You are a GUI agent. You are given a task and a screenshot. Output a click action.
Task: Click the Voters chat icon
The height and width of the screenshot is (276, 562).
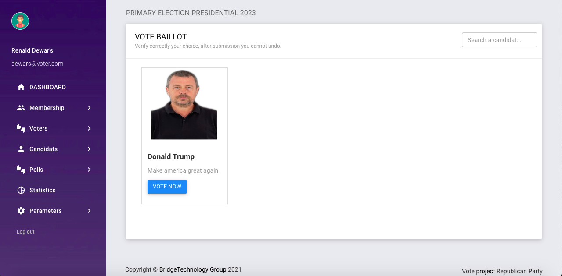pyautogui.click(x=21, y=128)
